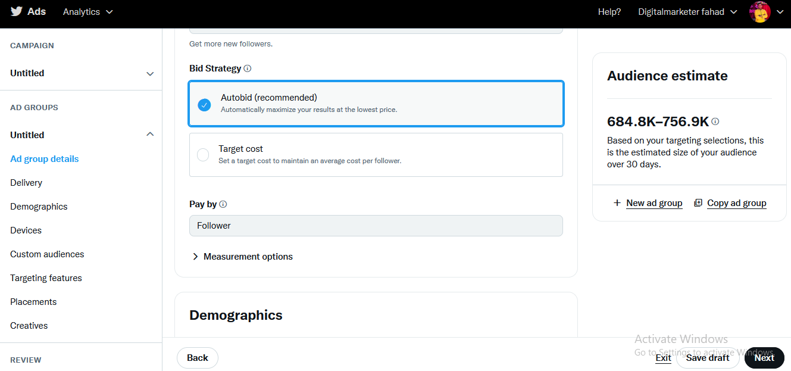Screen dimensions: 791x371
Task: Click the plus icon beside New ad group
Action: coord(617,202)
